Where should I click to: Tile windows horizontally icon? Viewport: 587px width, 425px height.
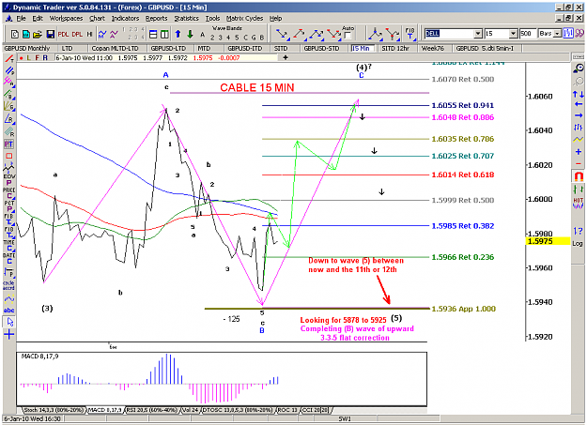[153, 35]
